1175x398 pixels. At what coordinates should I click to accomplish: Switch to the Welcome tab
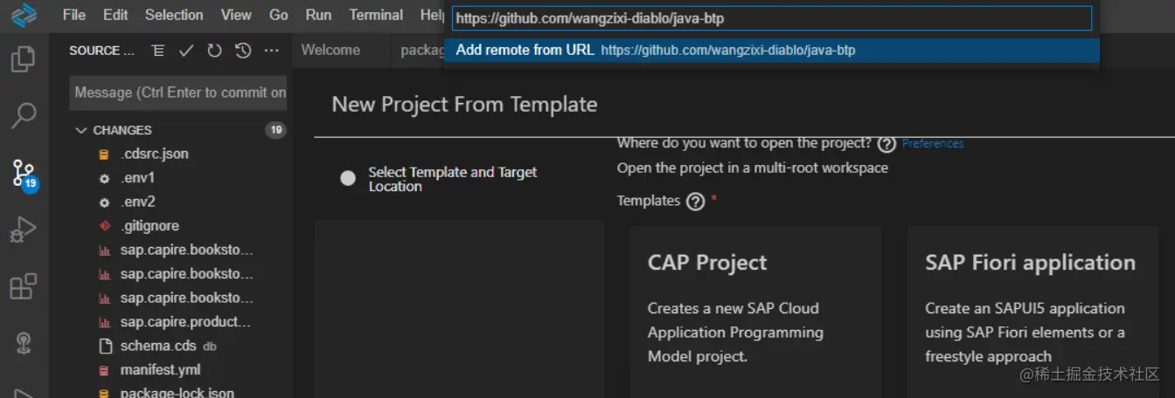tap(330, 51)
